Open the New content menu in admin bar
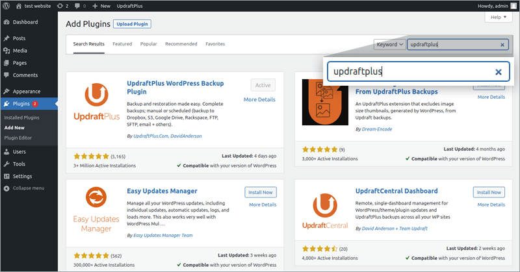 (101, 6)
